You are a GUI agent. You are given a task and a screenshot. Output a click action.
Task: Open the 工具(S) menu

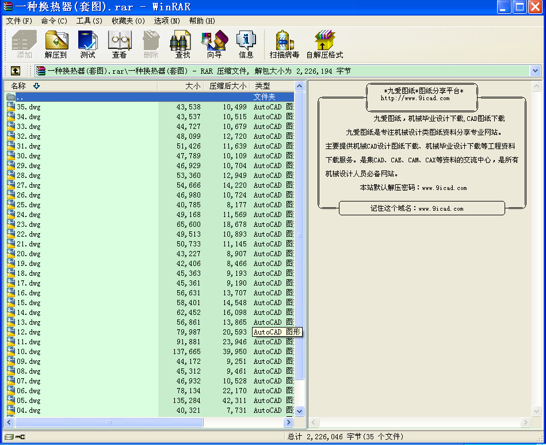point(89,21)
